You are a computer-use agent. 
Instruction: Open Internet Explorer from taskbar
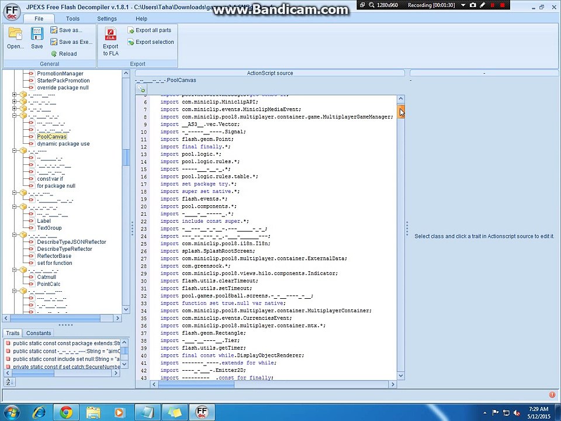click(39, 412)
